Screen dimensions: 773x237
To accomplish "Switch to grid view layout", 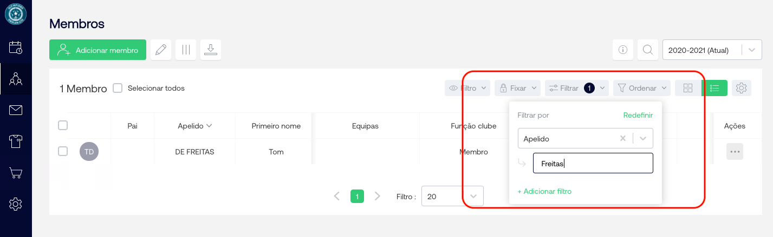I will pos(688,88).
